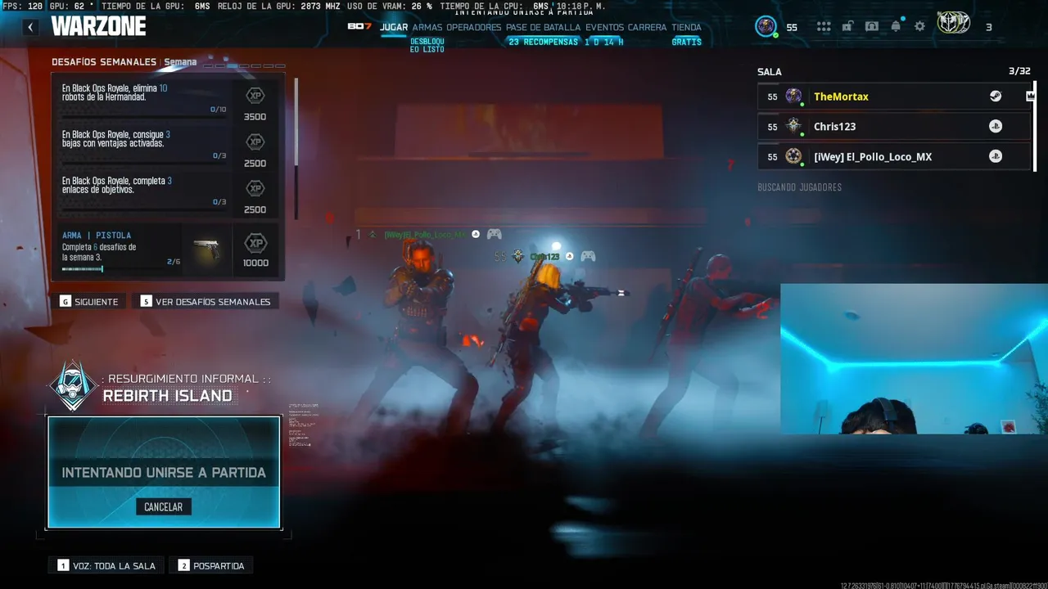Select the JUGAR tab
This screenshot has width=1048, height=589.
[x=394, y=27]
